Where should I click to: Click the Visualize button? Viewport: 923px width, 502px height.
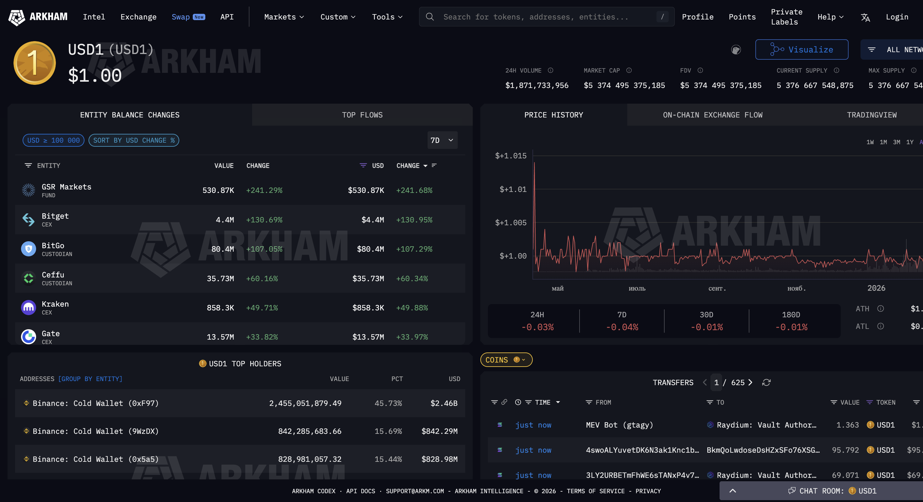(801, 50)
